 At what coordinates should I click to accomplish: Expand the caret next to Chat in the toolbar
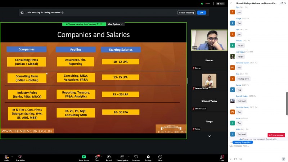[x=102, y=157]
